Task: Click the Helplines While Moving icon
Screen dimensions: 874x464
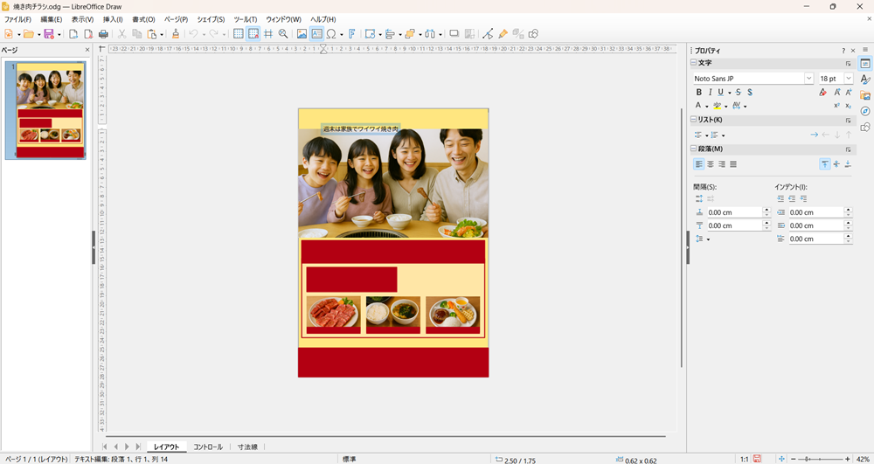Action: [x=268, y=34]
